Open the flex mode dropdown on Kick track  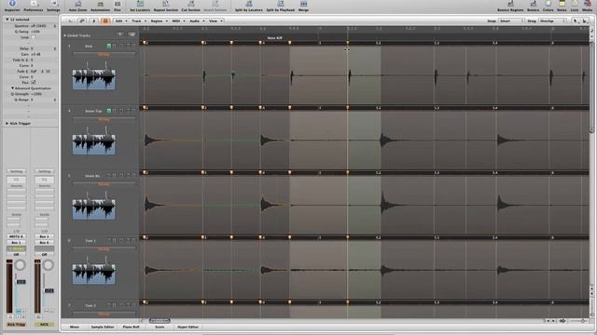click(x=104, y=55)
